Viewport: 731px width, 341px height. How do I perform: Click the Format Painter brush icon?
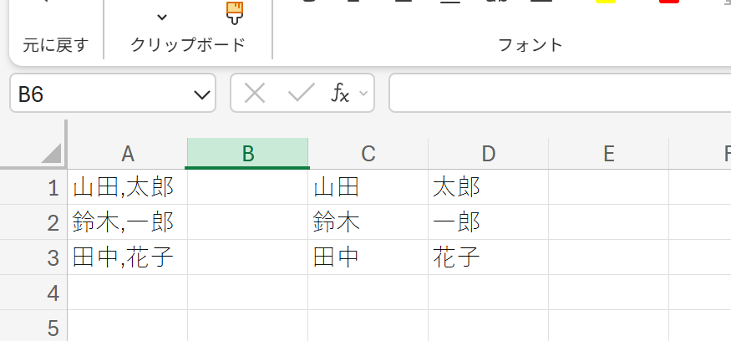tap(235, 13)
